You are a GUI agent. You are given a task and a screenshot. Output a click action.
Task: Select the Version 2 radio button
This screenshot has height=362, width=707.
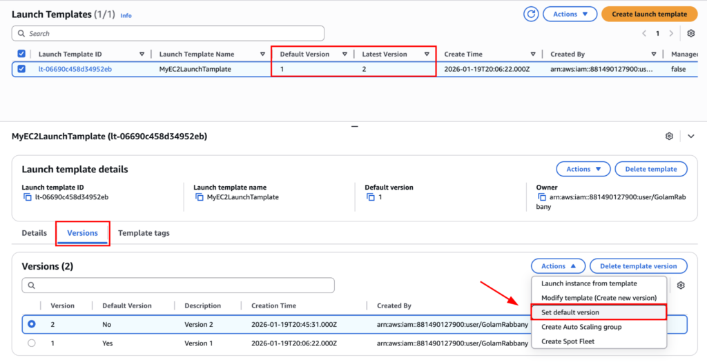31,324
